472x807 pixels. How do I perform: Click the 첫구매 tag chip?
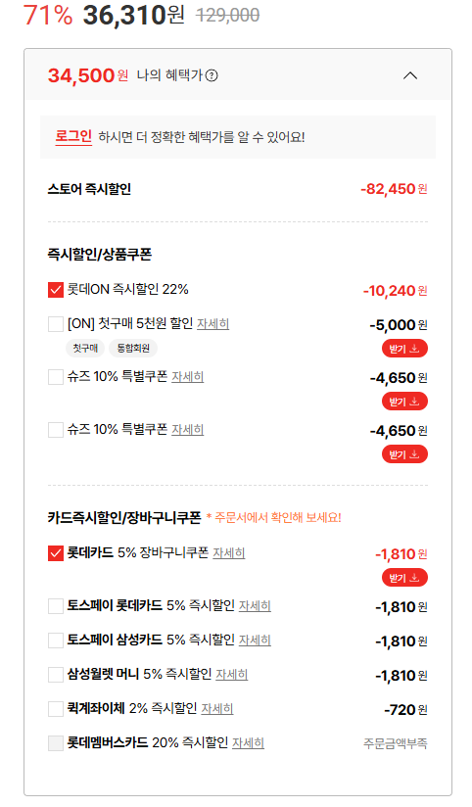pyautogui.click(x=85, y=349)
